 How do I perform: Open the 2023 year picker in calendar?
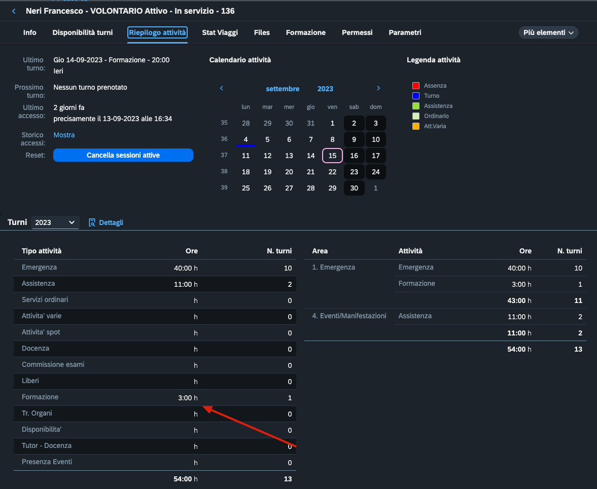(x=325, y=89)
